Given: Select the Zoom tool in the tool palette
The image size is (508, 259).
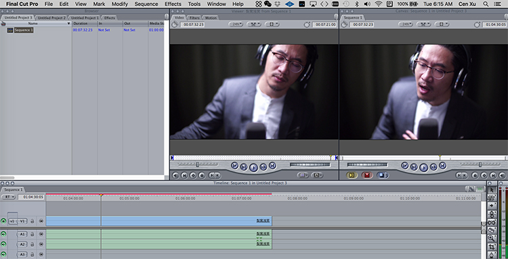Looking at the screenshot, I should 492,238.
